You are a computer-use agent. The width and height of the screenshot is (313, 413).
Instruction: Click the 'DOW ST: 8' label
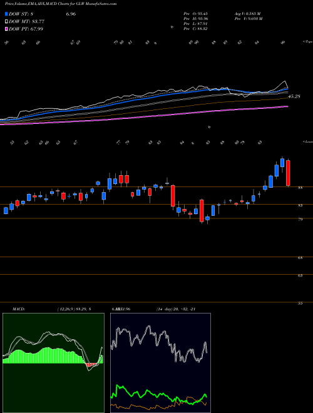[x=22, y=14]
